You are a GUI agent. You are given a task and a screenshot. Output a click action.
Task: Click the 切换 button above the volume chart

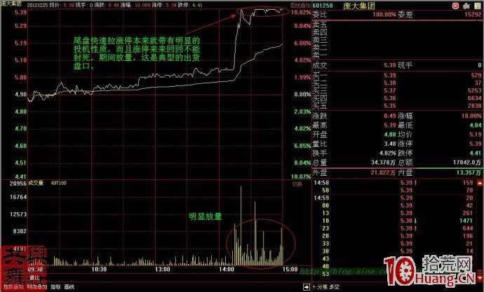coord(297,184)
